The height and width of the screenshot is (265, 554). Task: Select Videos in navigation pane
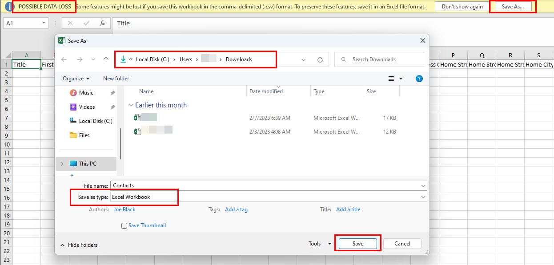coord(87,107)
